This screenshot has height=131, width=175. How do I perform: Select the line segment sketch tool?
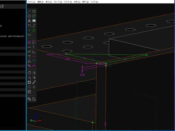tap(29, 11)
